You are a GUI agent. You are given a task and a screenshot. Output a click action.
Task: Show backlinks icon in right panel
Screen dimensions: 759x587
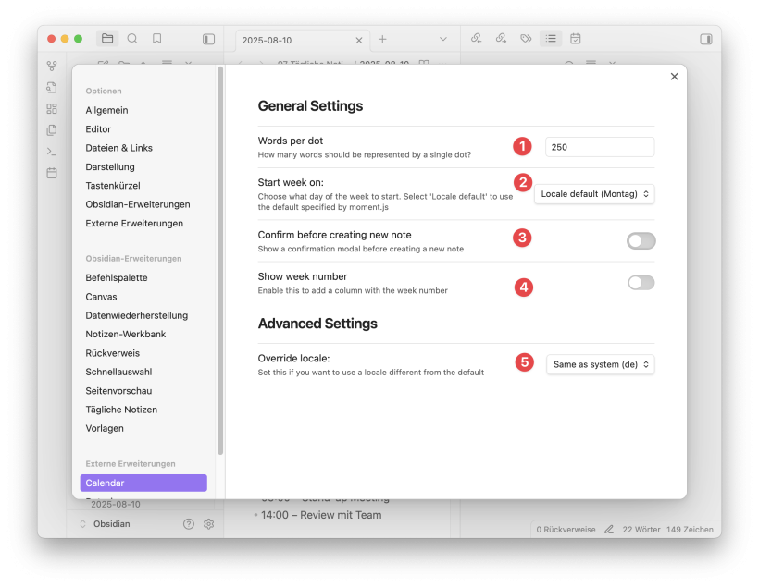coord(477,39)
